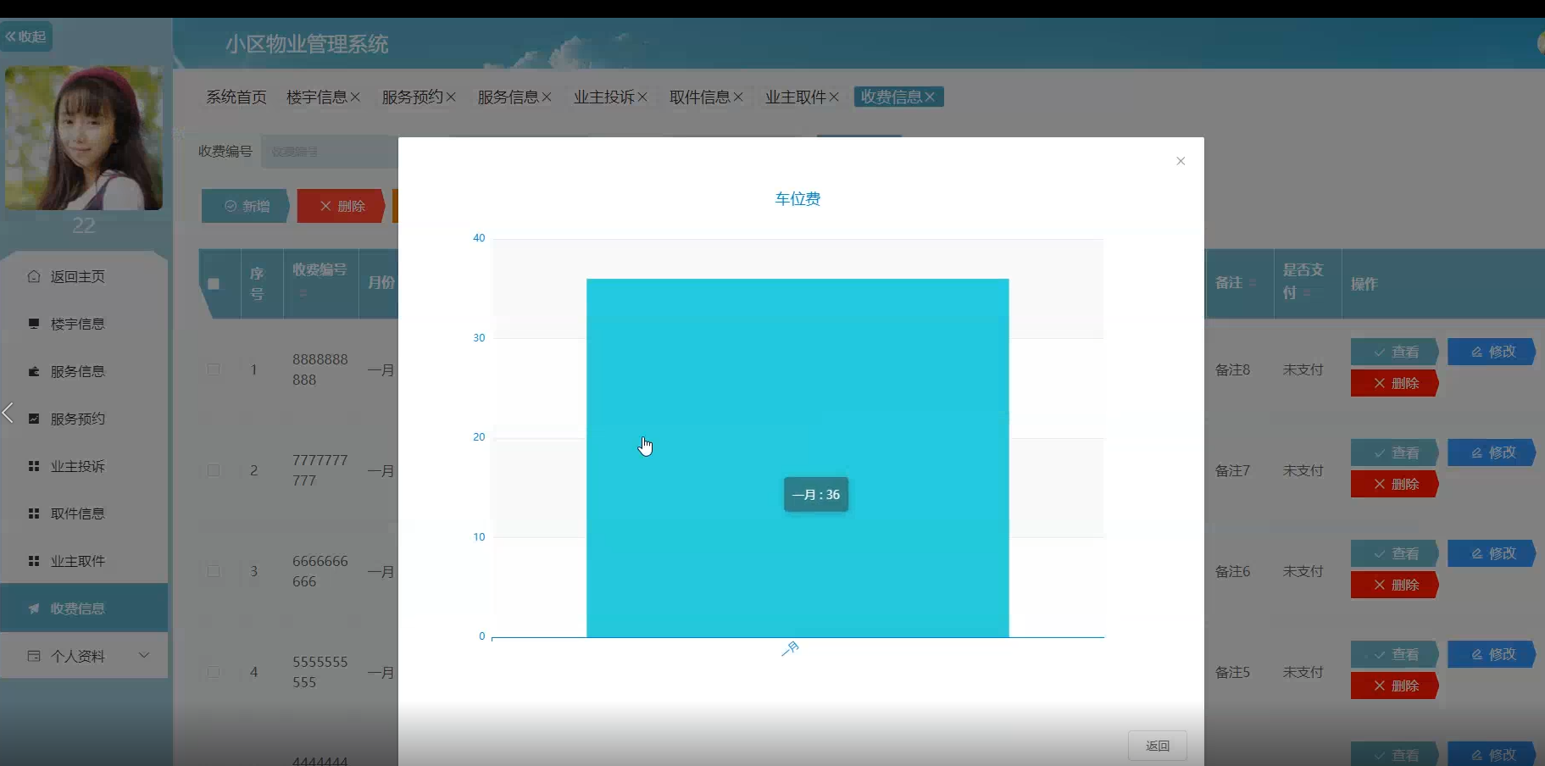
Task: Check the row 1 checkbox
Action: click(214, 369)
